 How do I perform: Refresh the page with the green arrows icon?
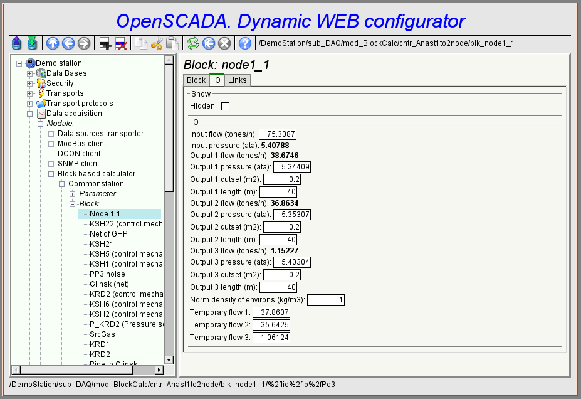coord(192,43)
